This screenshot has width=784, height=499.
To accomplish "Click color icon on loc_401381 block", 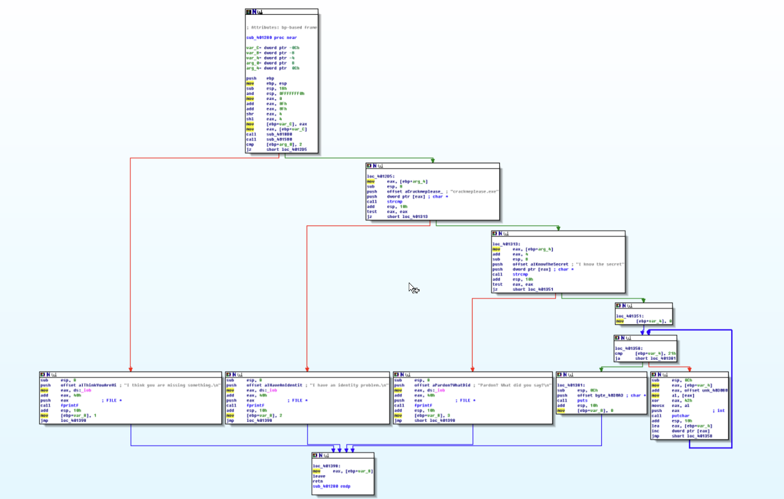I will click(x=559, y=374).
